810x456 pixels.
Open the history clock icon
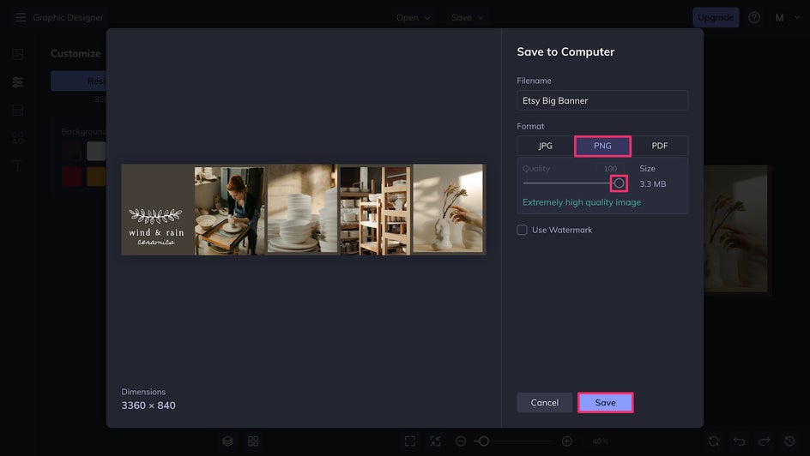790,441
